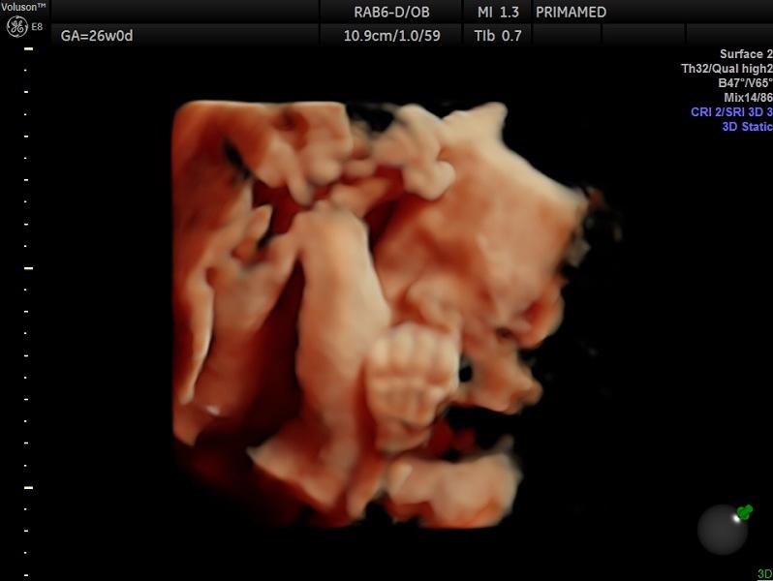Click the CRI 2/SRI 3D 3 text
This screenshot has height=581, width=773.
point(731,112)
